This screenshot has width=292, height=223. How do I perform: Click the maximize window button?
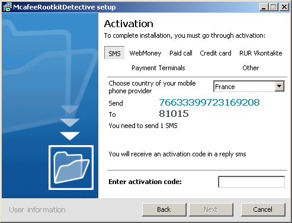pos(274,7)
